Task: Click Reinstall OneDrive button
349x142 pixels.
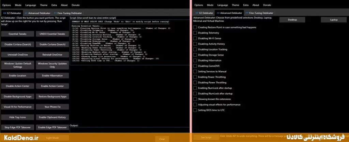Action: point(52,55)
